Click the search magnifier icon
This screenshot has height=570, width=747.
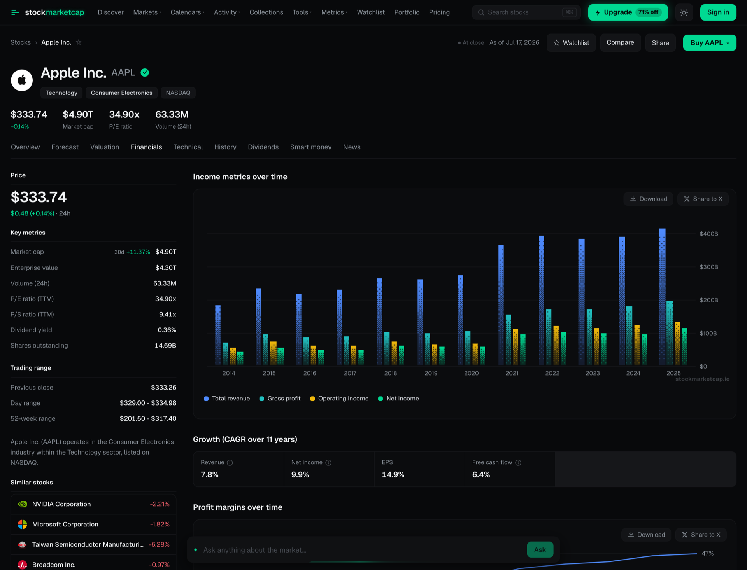(x=481, y=12)
